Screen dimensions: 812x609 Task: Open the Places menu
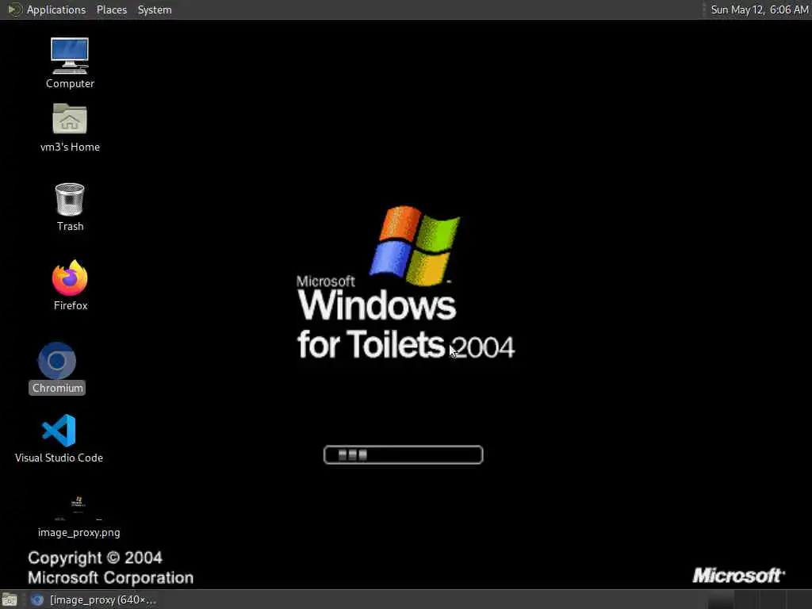tap(111, 10)
